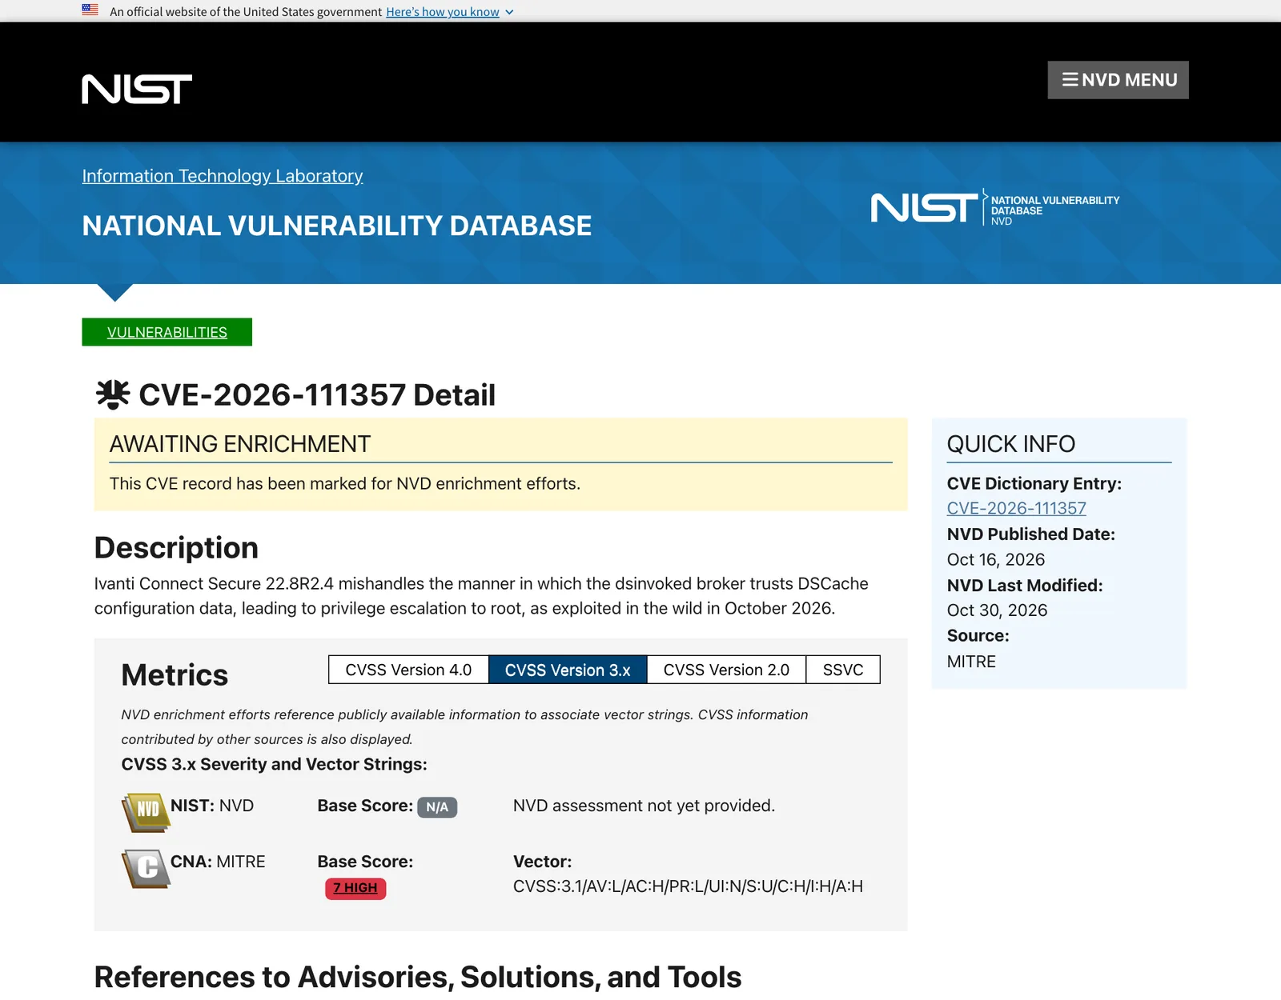
Task: Click the Description heading
Action: (176, 548)
